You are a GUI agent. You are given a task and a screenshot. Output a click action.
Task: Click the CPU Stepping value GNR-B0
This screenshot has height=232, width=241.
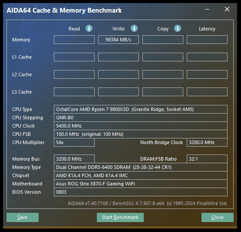coord(141,118)
